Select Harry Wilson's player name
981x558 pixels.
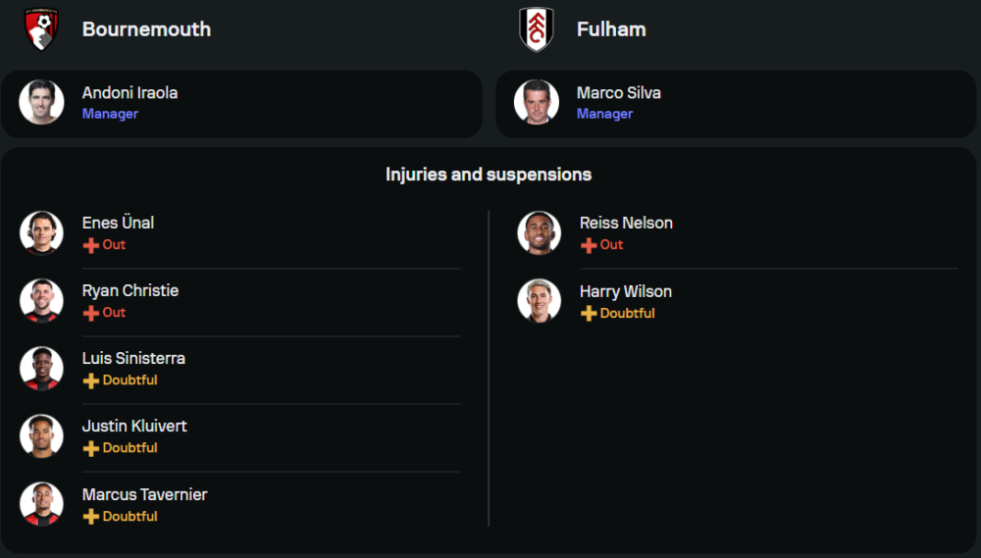coord(626,291)
